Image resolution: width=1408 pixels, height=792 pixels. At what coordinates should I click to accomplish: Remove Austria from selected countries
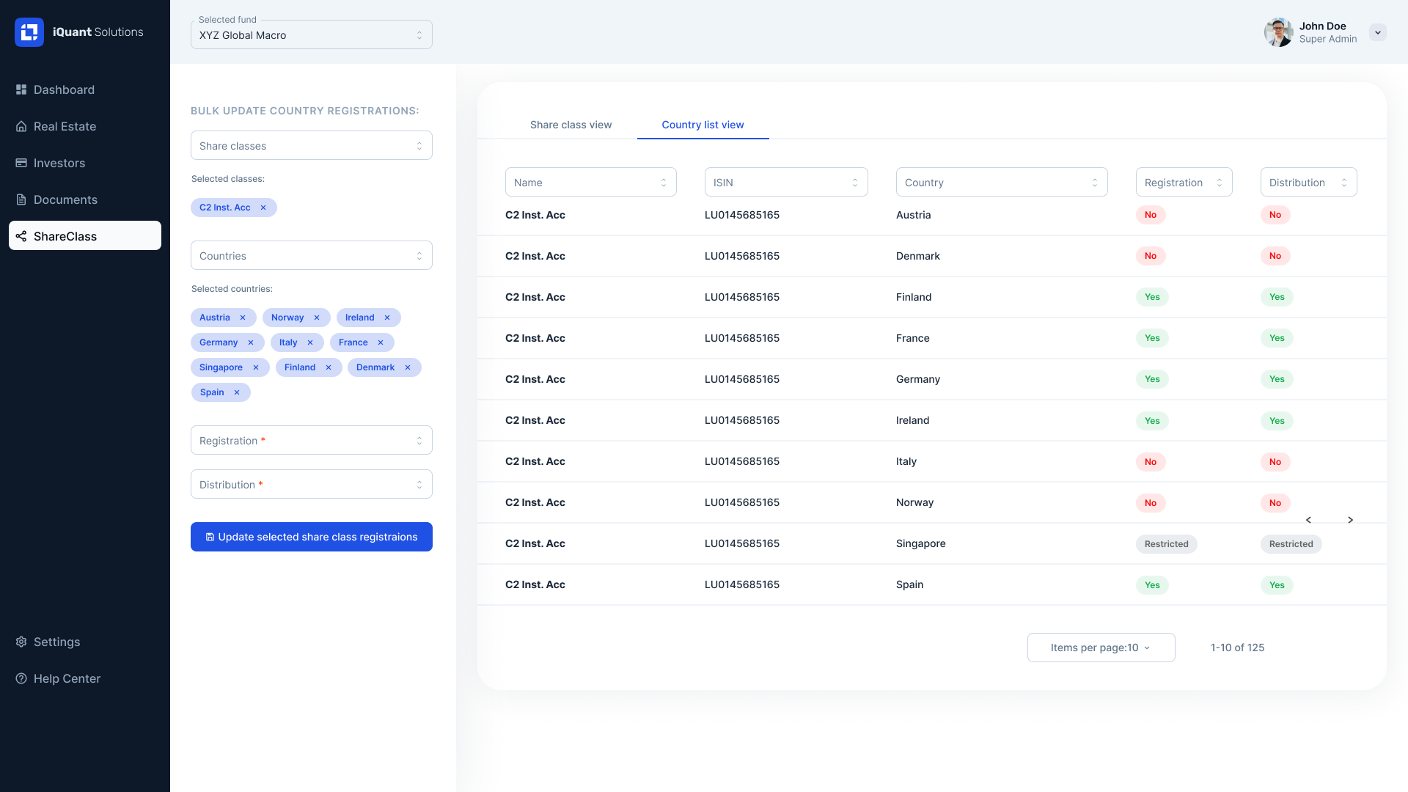[243, 318]
